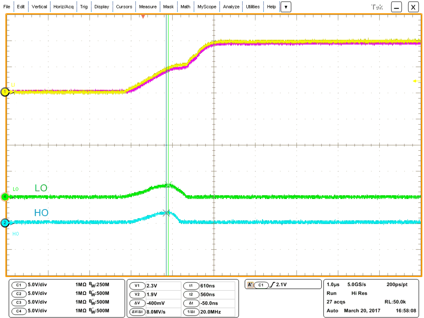Screen dimensions: 424x318
Task: Click the green channel 4 badge on left edge
Action: [5, 198]
